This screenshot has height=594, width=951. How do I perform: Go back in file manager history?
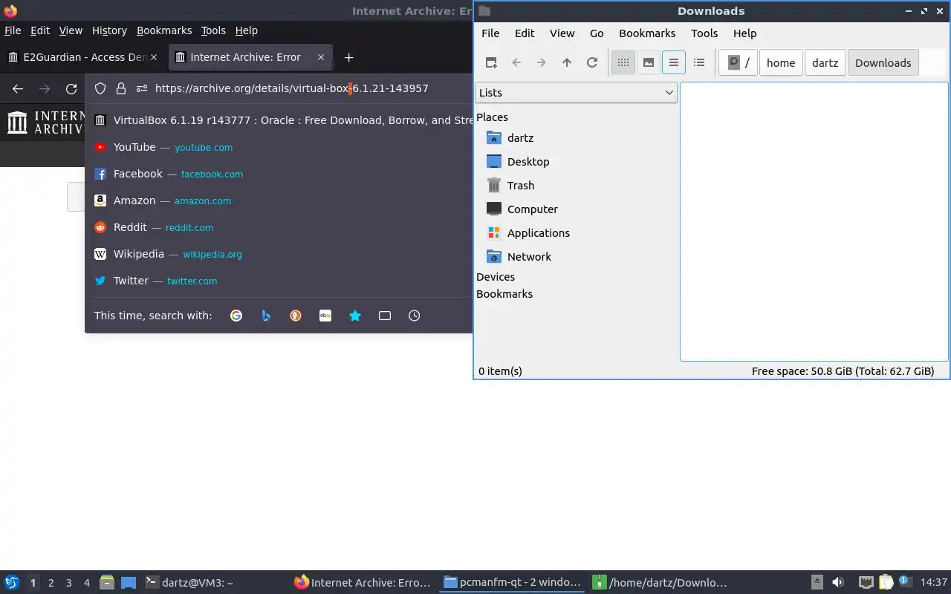click(516, 62)
